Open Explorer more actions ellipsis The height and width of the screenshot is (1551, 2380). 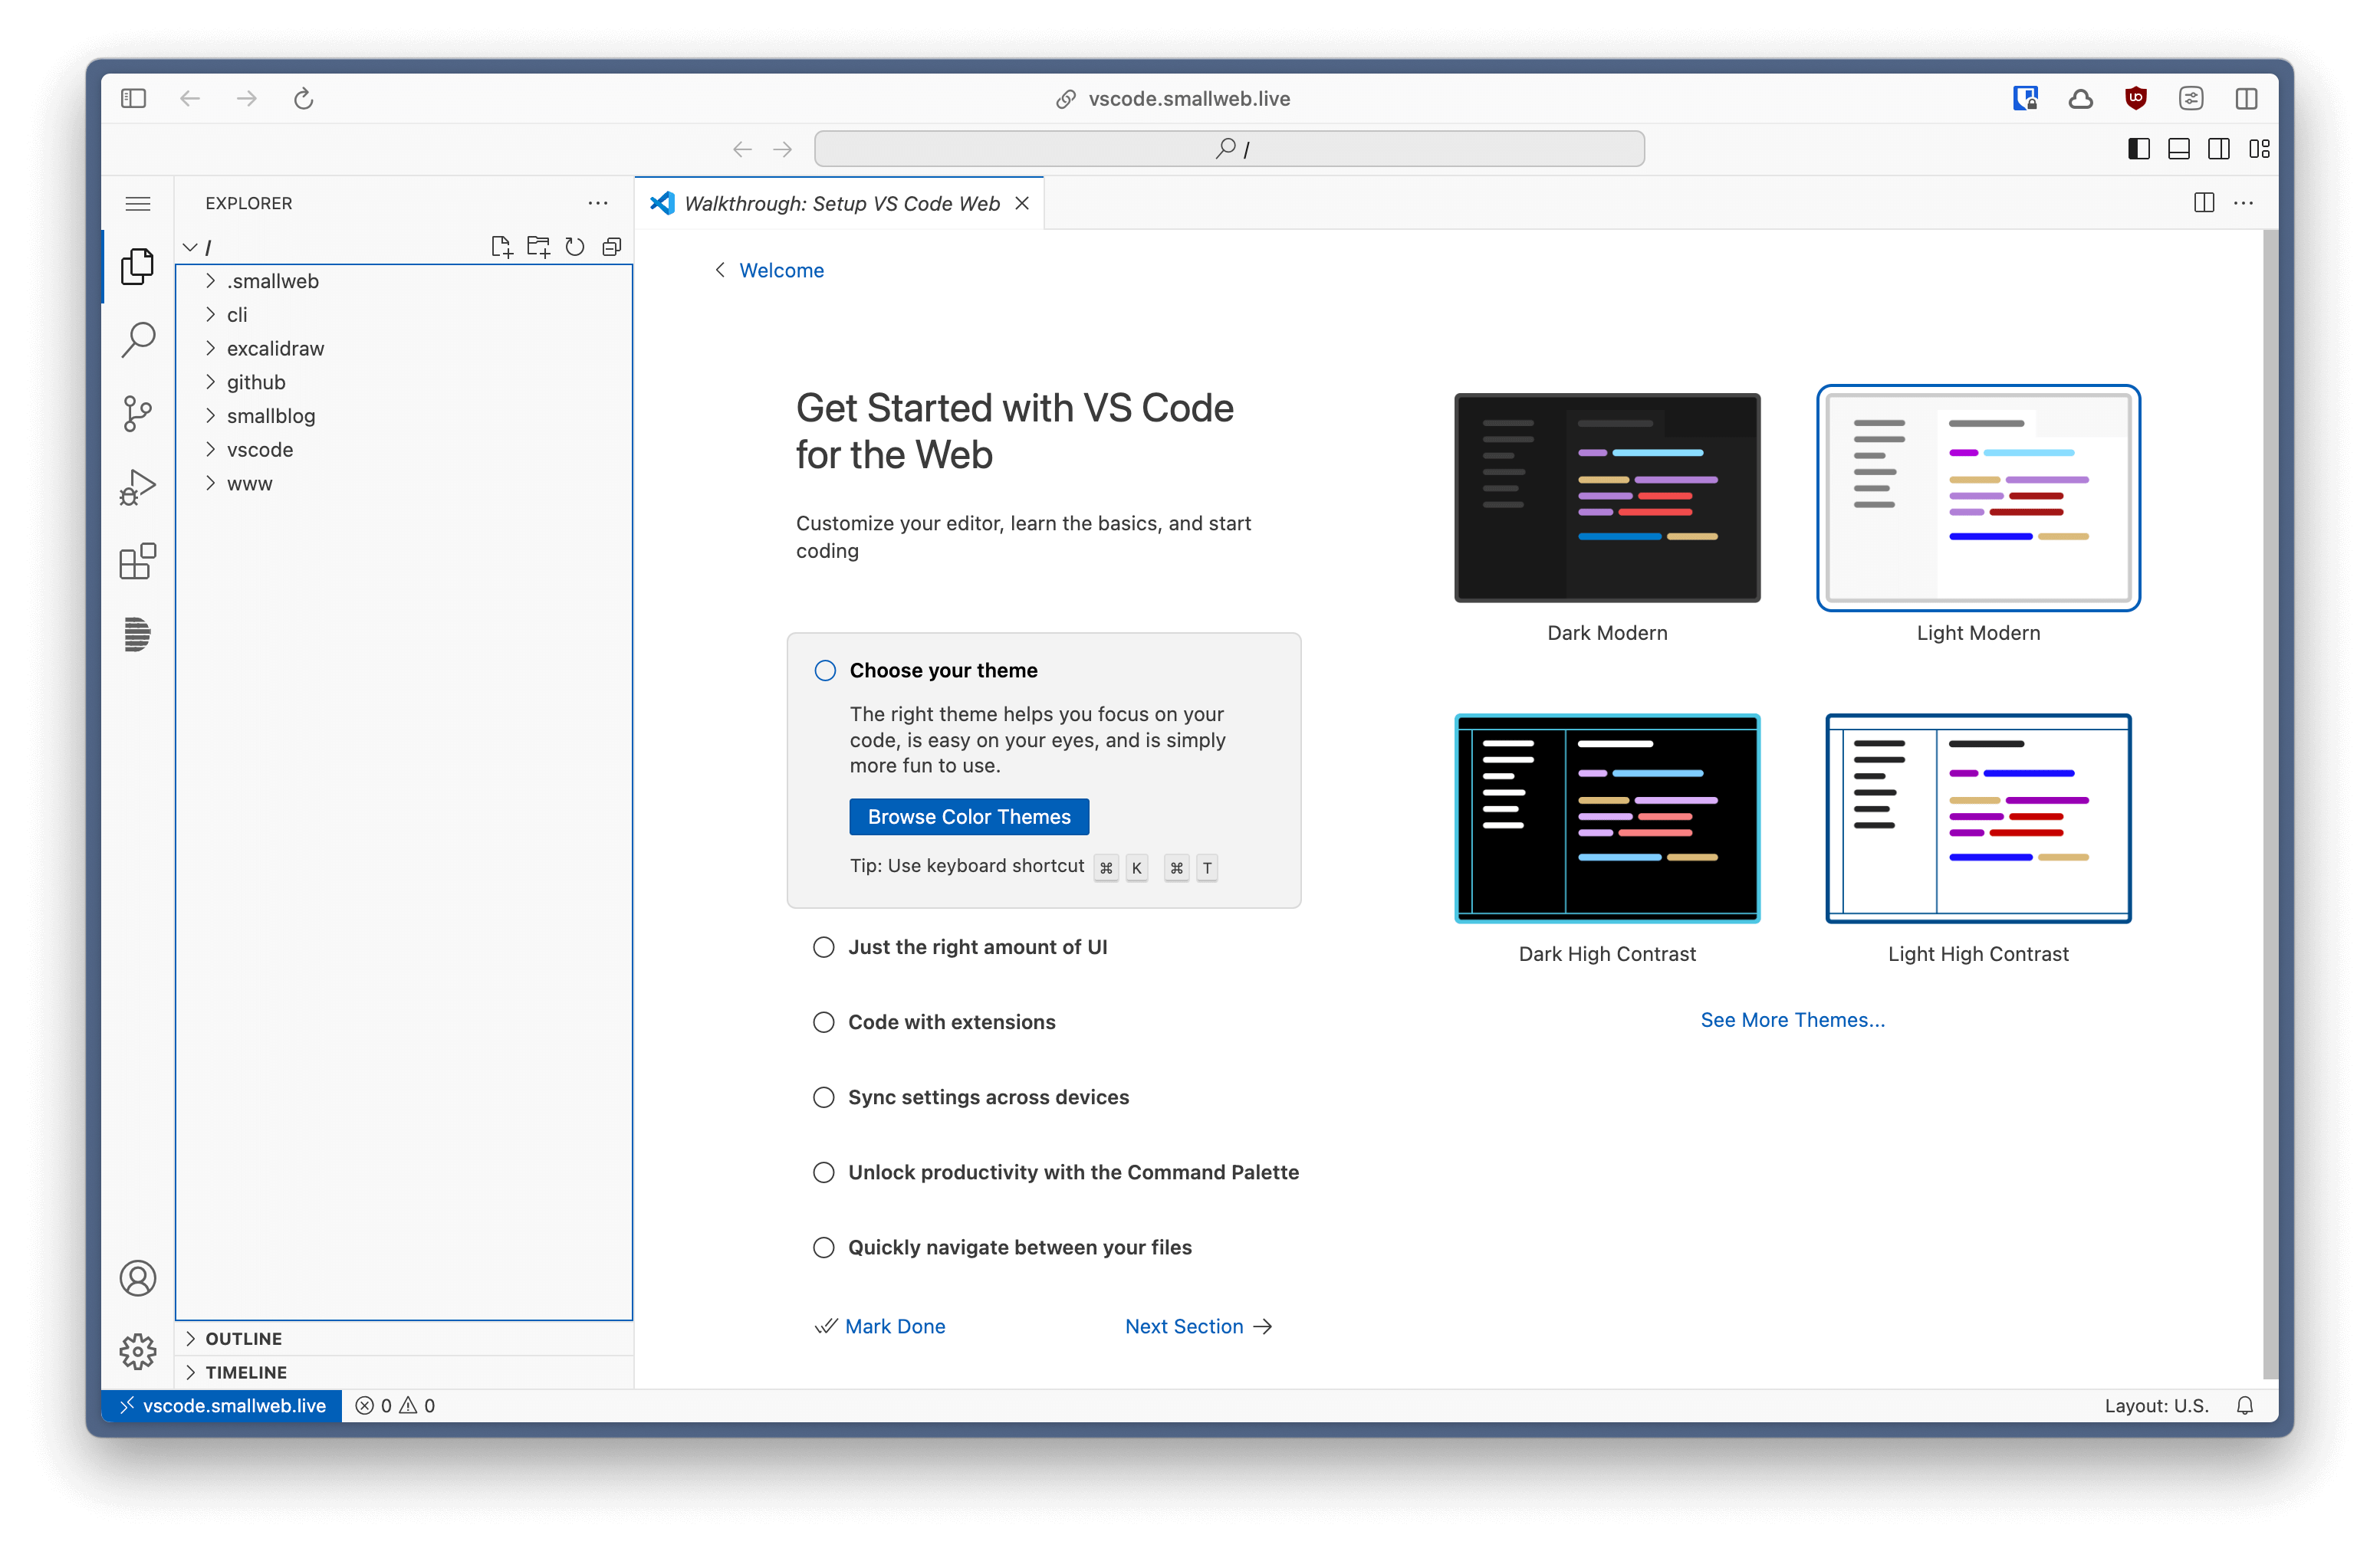pos(598,203)
